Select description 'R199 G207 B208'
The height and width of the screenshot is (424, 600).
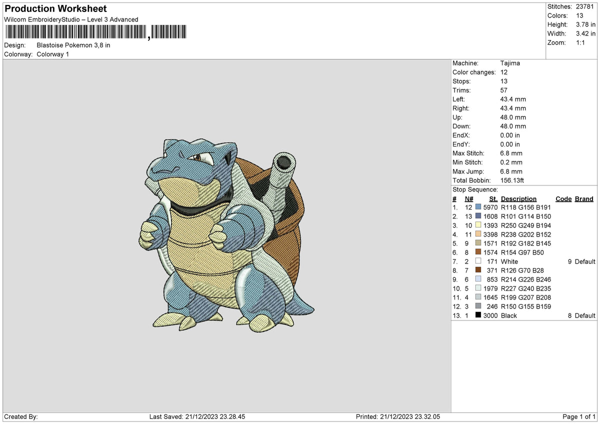(x=526, y=297)
